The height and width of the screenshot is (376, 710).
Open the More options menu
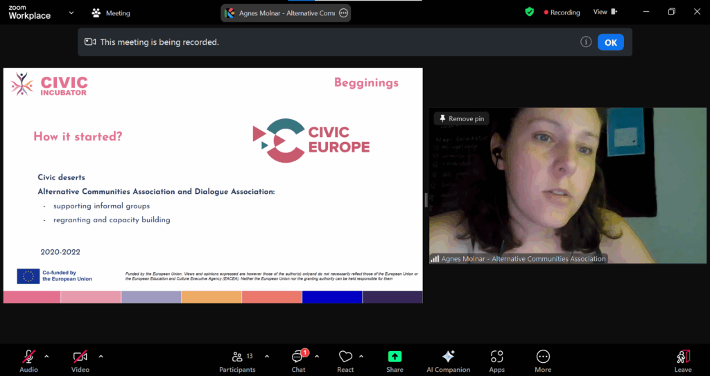click(543, 360)
